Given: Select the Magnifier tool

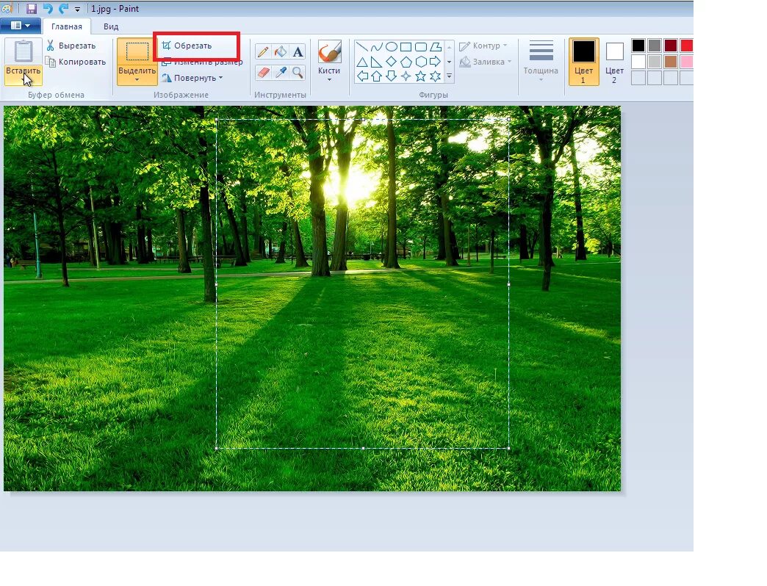Looking at the screenshot, I should (298, 73).
